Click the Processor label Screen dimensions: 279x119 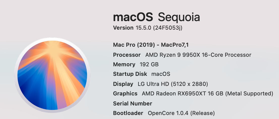pyautogui.click(x=127, y=55)
